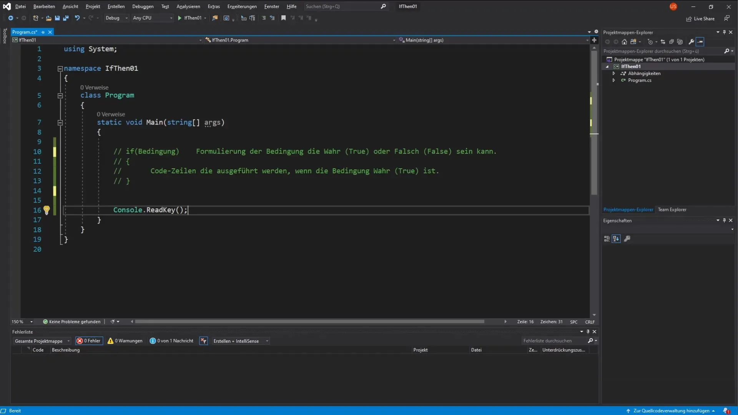
Task: Open the vertical Toolbox tab
Action: [x=5, y=36]
